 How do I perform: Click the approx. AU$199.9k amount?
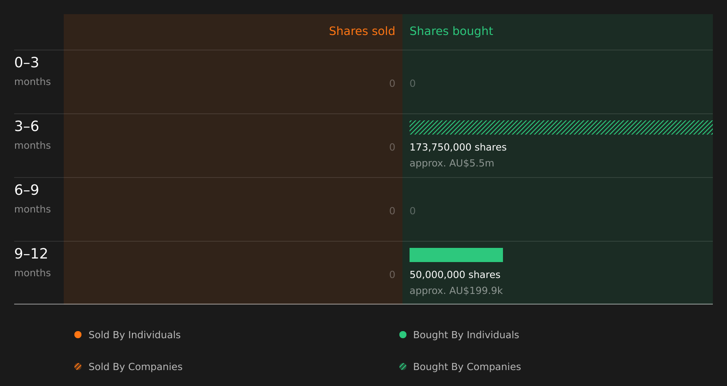point(456,291)
